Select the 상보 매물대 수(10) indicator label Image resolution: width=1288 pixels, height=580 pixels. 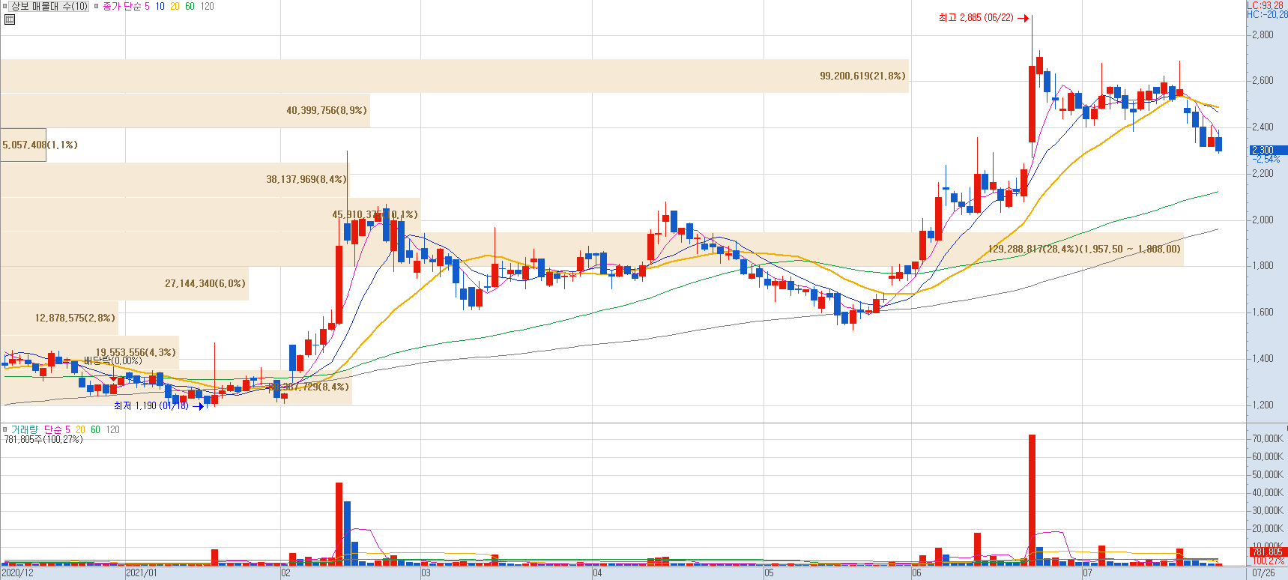(x=49, y=6)
